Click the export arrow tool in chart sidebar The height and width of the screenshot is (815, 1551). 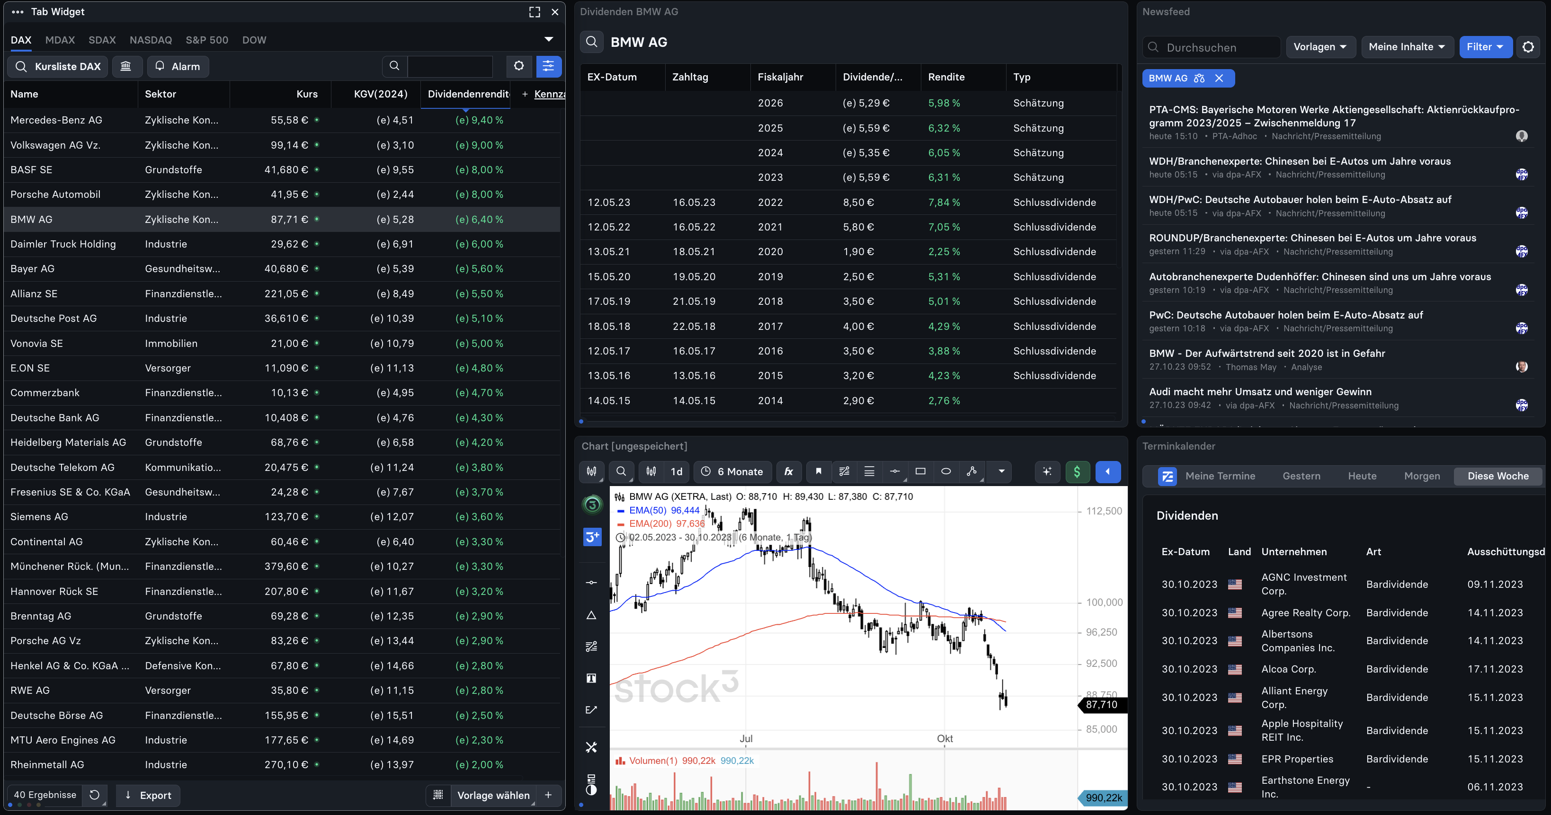click(x=591, y=709)
